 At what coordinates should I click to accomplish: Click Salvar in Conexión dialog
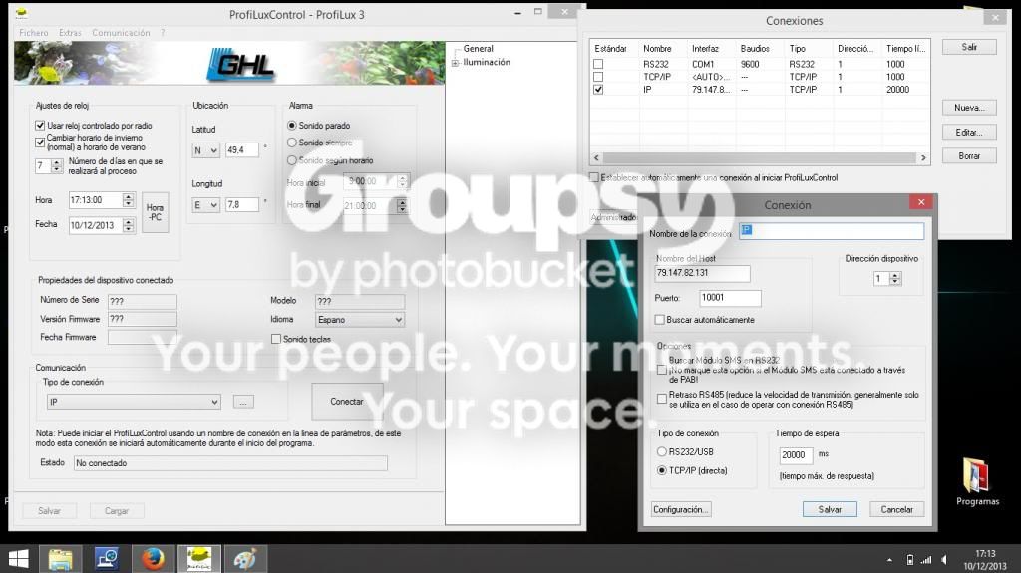[830, 509]
